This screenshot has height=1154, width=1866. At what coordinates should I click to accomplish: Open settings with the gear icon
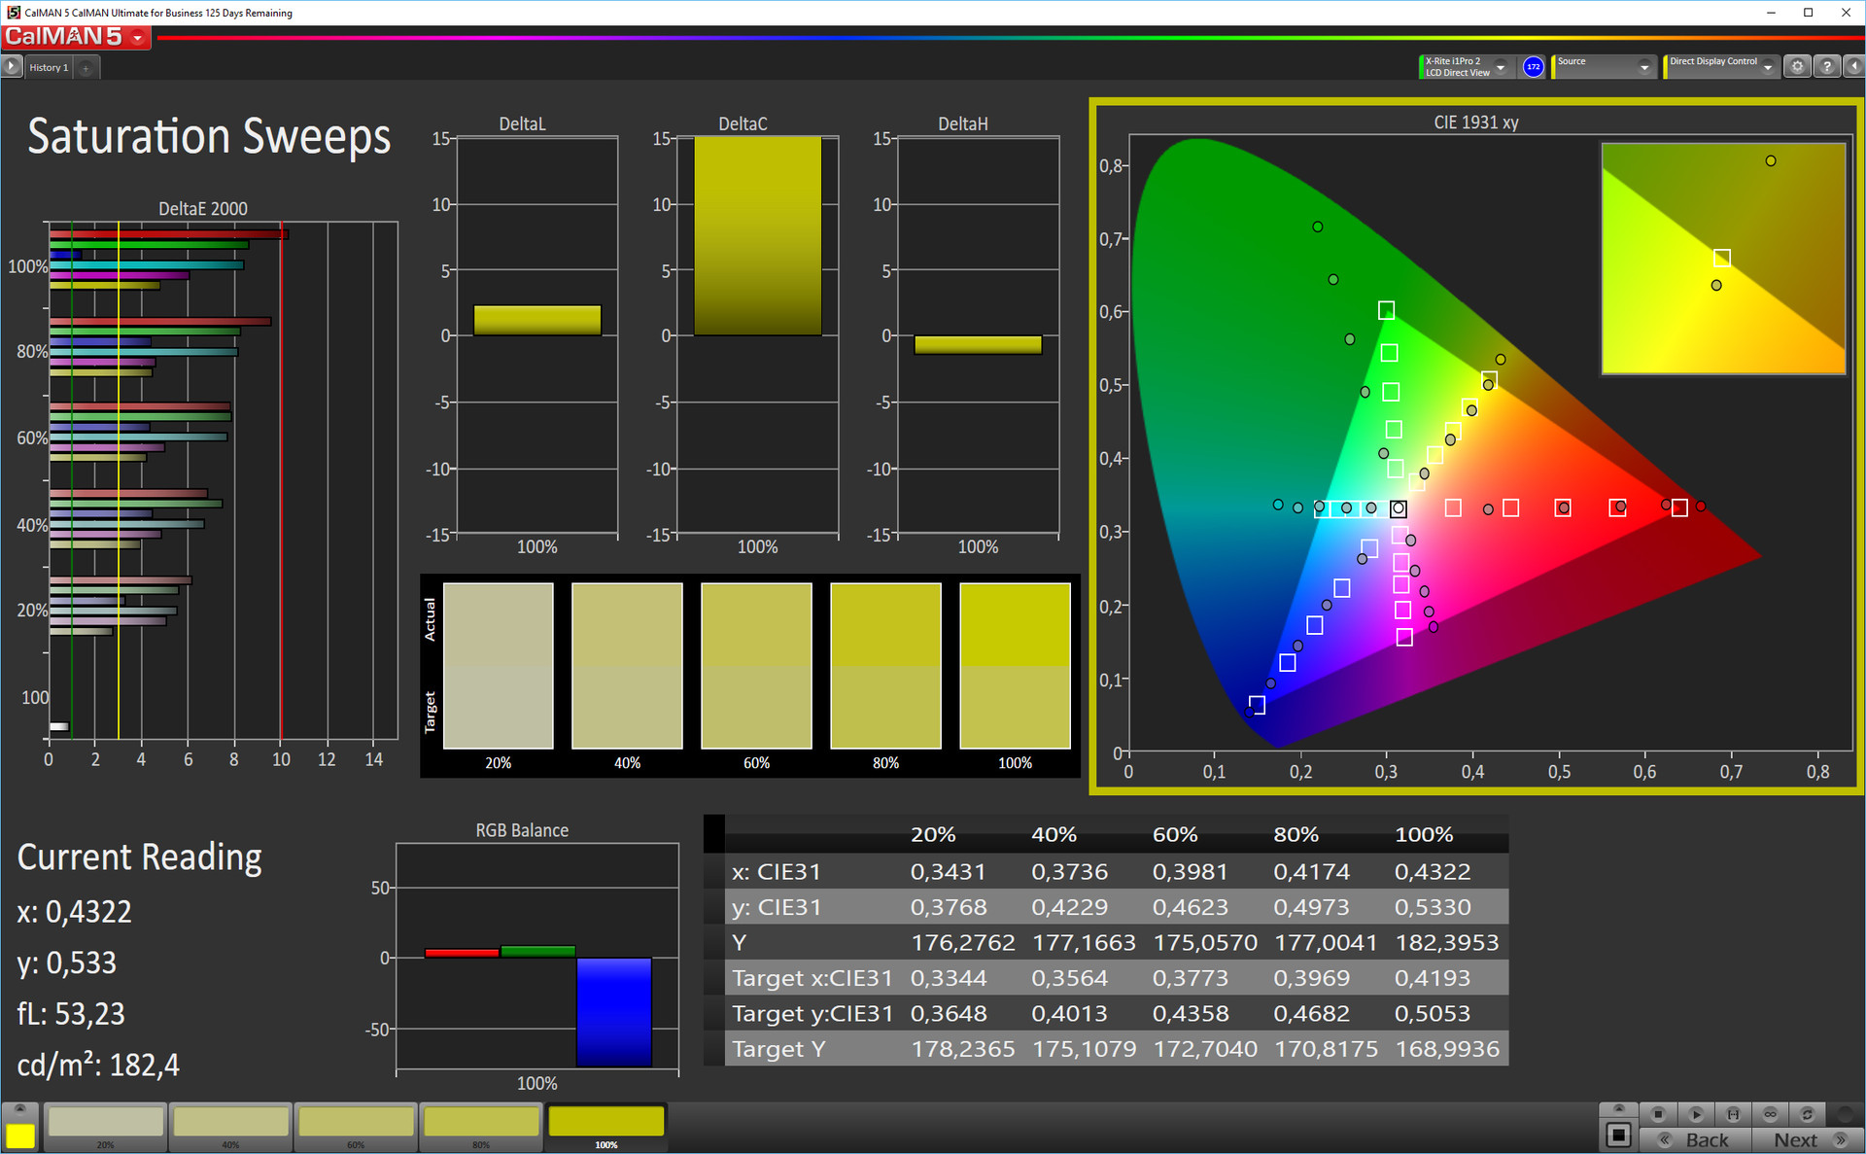click(x=1798, y=66)
